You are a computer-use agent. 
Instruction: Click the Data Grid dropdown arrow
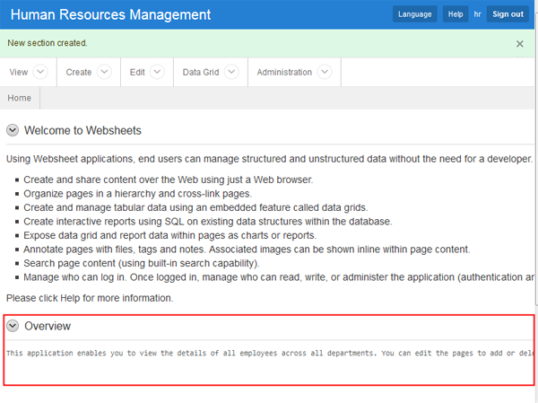[232, 73]
